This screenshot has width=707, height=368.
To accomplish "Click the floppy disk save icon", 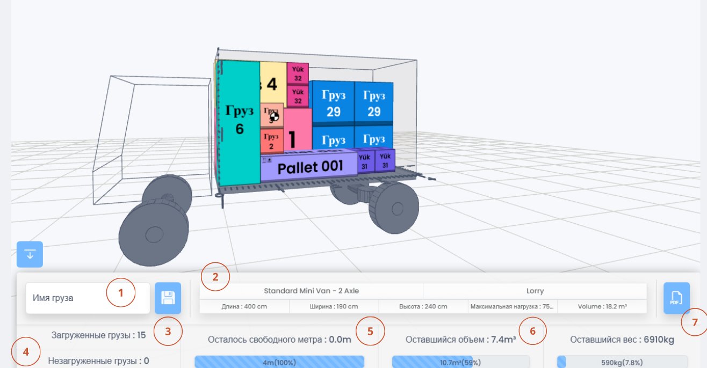I will click(x=168, y=298).
